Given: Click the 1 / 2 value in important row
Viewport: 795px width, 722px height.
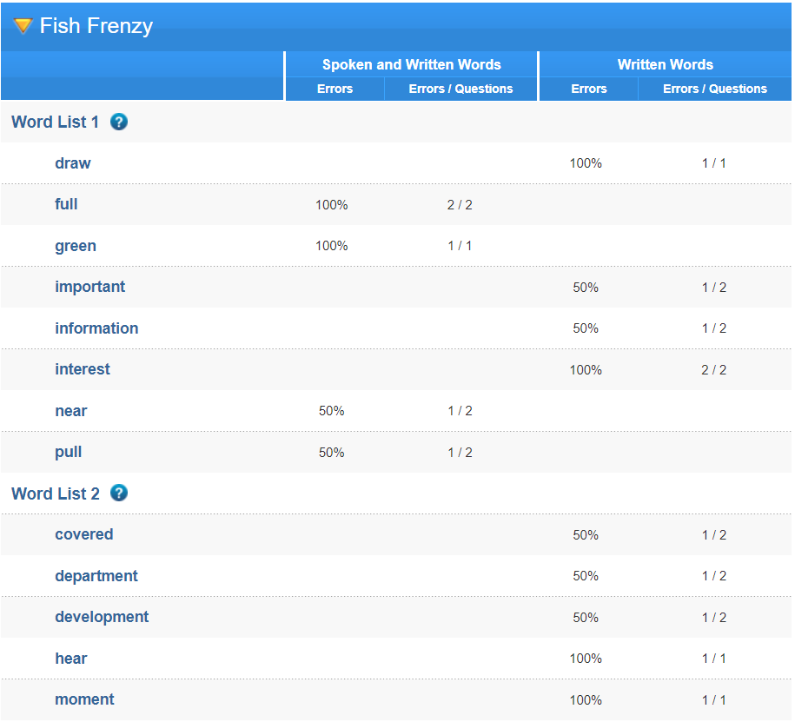Looking at the screenshot, I should click(x=714, y=288).
